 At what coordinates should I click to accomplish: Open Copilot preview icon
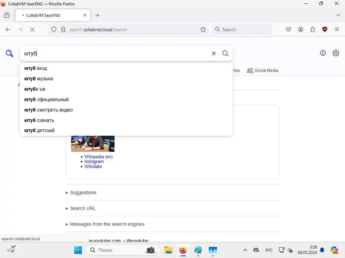334,250
